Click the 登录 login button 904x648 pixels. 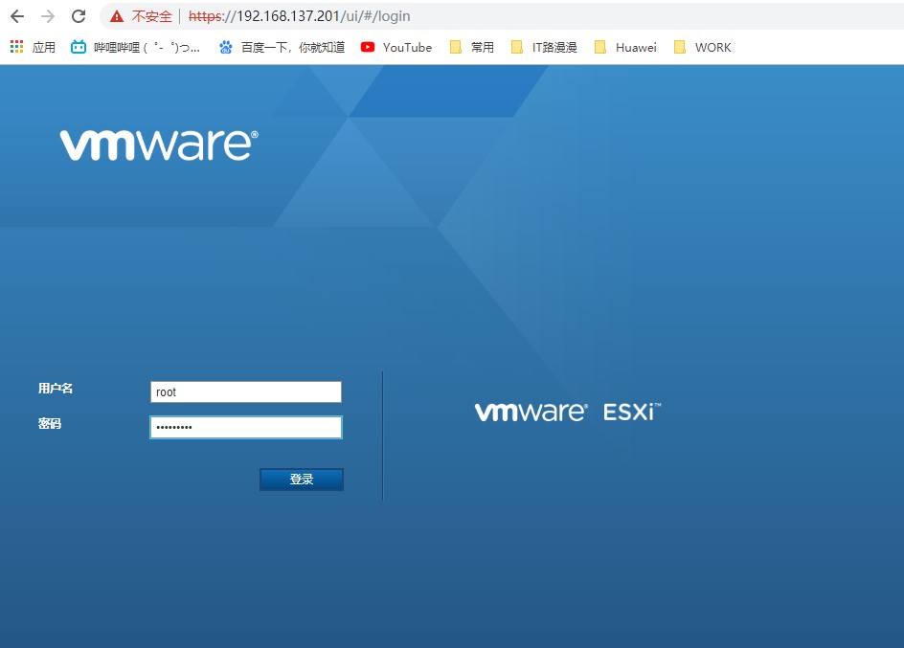(x=301, y=479)
